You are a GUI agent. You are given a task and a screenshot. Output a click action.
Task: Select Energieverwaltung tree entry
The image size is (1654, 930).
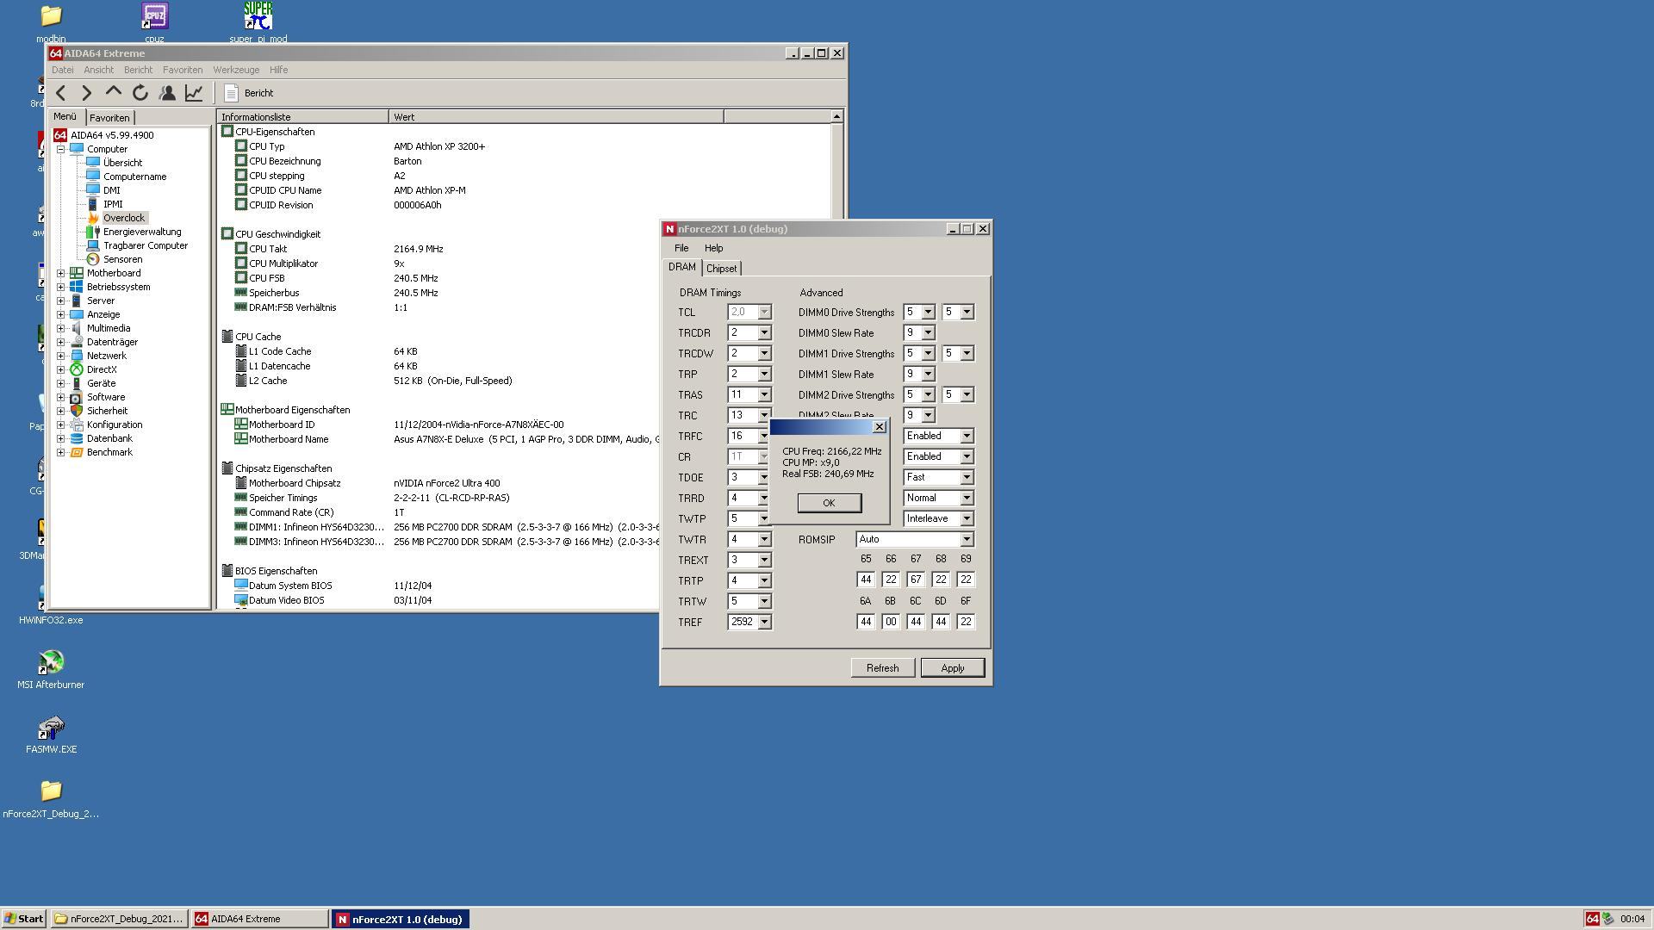142,232
